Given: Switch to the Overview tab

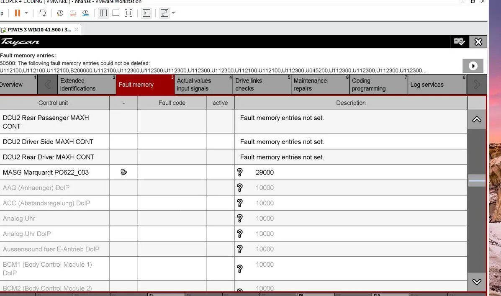Looking at the screenshot, I should [x=18, y=85].
